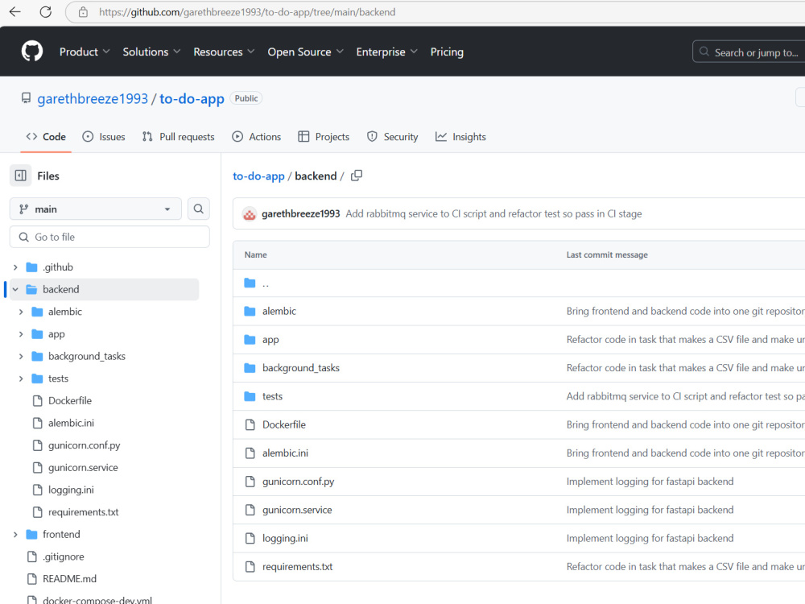805x604 pixels.
Task: Expand the app folder in tree
Action: [21, 334]
